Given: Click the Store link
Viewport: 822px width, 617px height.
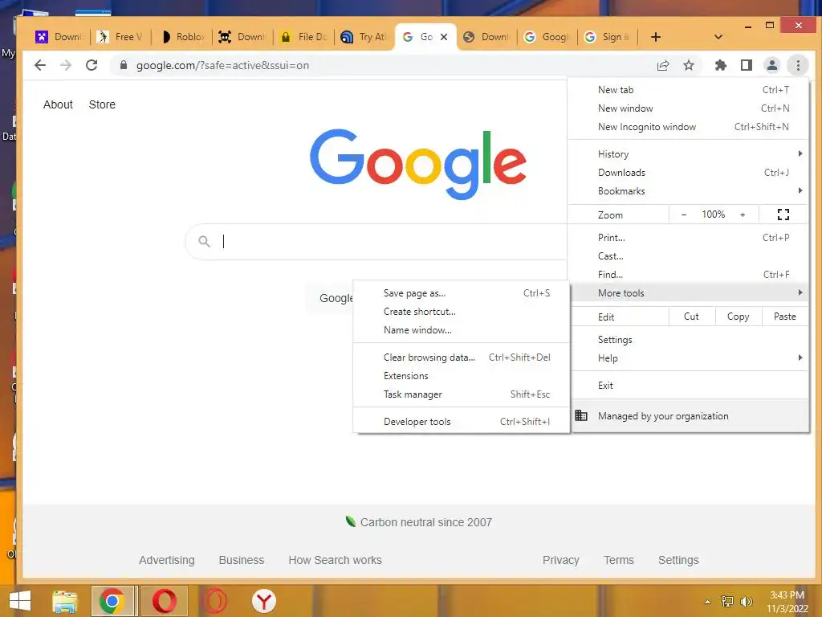Looking at the screenshot, I should (102, 104).
